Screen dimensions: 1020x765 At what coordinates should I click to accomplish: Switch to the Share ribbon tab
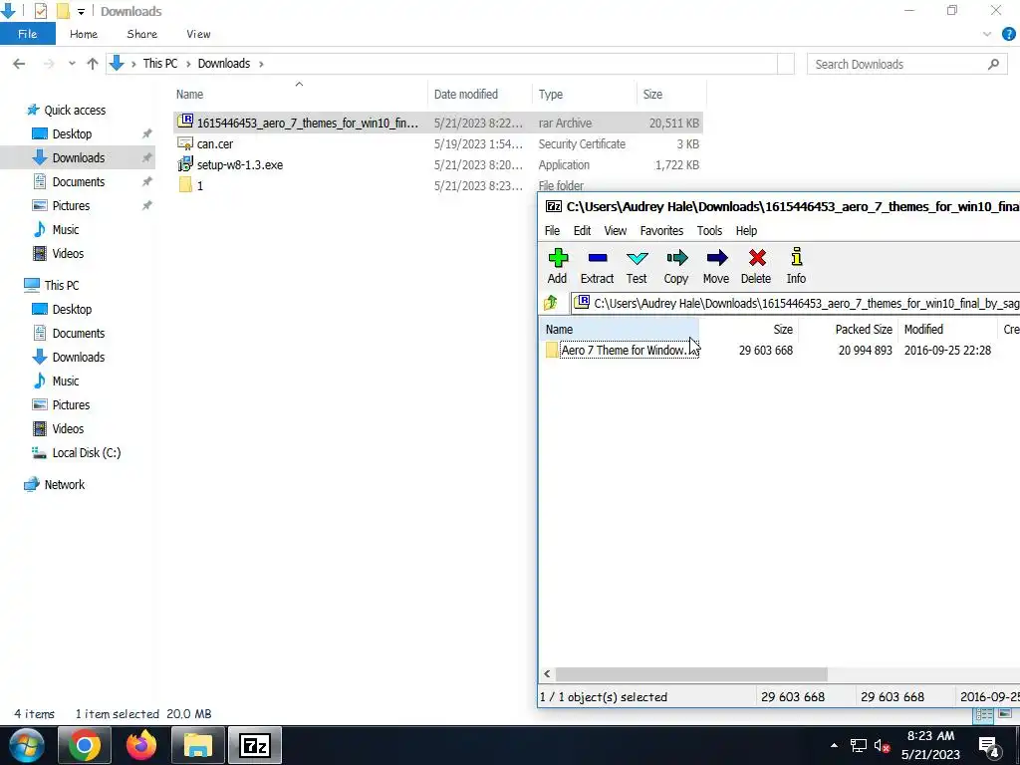141,34
